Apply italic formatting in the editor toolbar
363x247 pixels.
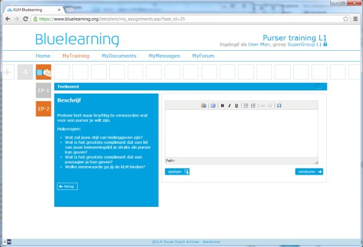[230, 106]
